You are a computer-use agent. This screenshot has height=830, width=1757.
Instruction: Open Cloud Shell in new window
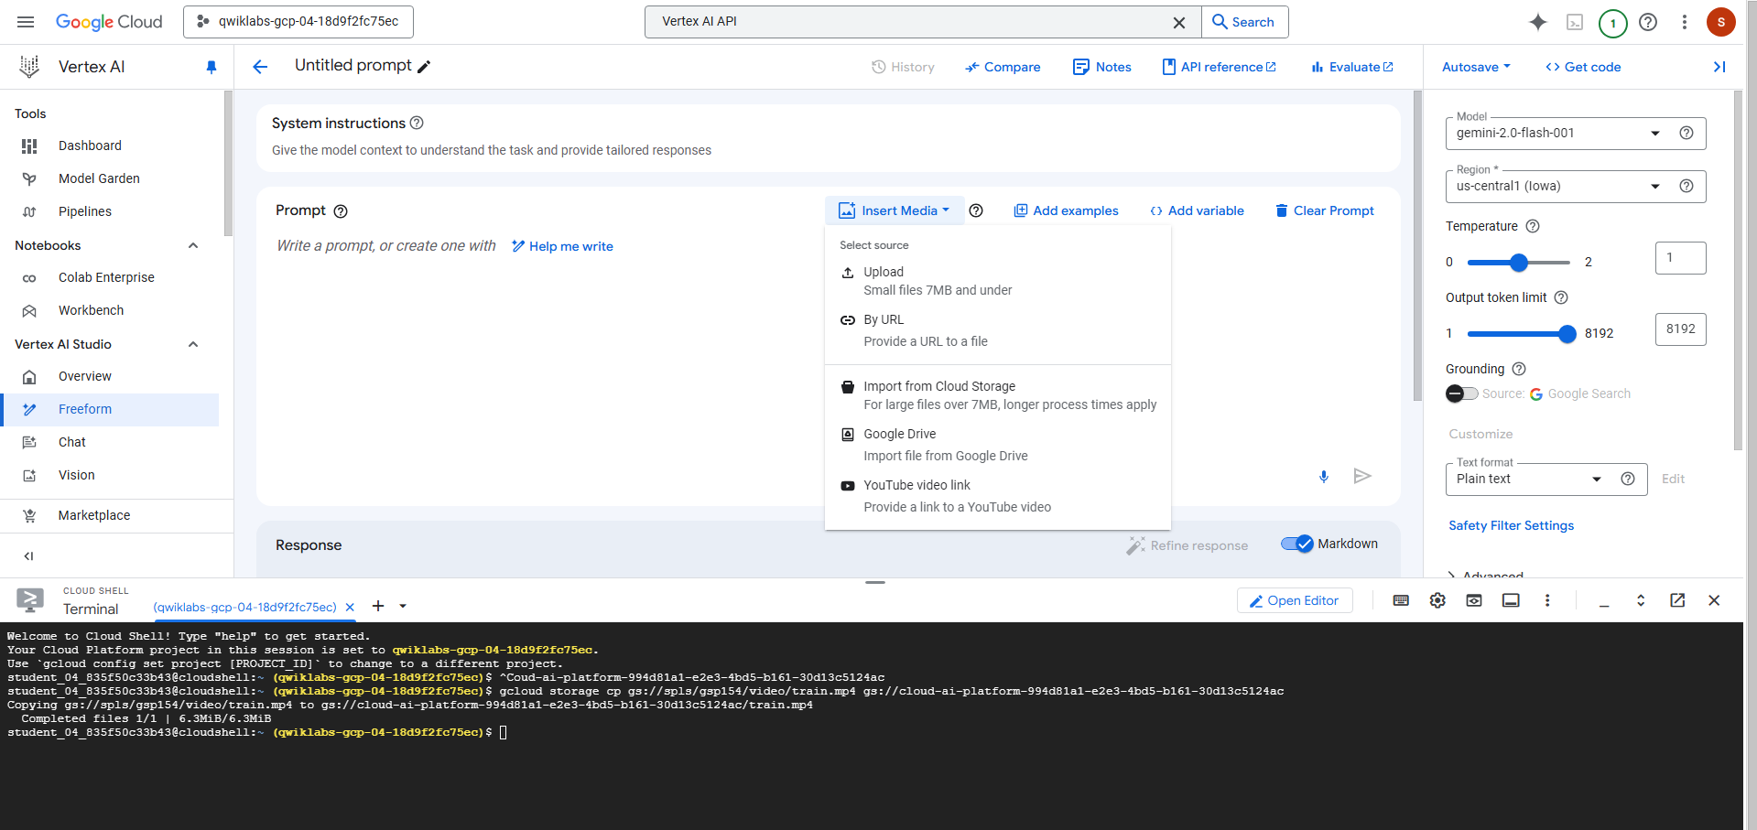[x=1677, y=600]
